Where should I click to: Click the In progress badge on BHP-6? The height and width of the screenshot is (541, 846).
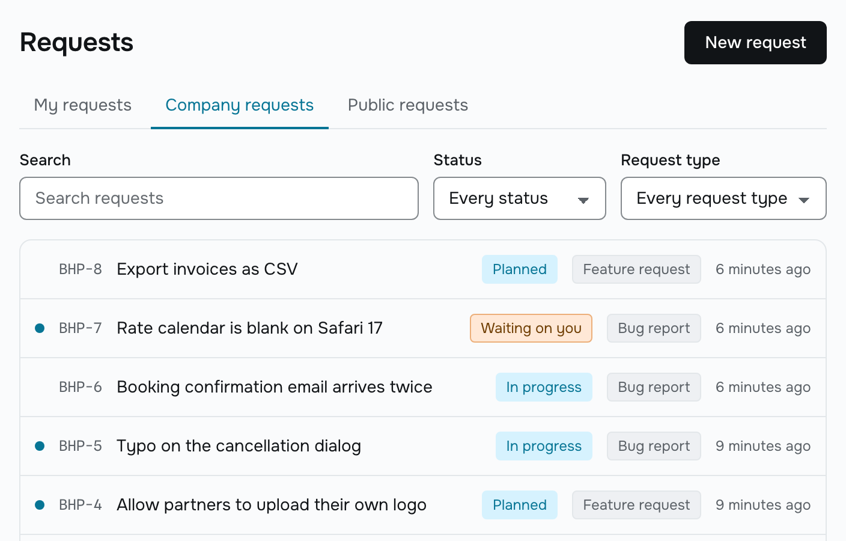(x=544, y=387)
